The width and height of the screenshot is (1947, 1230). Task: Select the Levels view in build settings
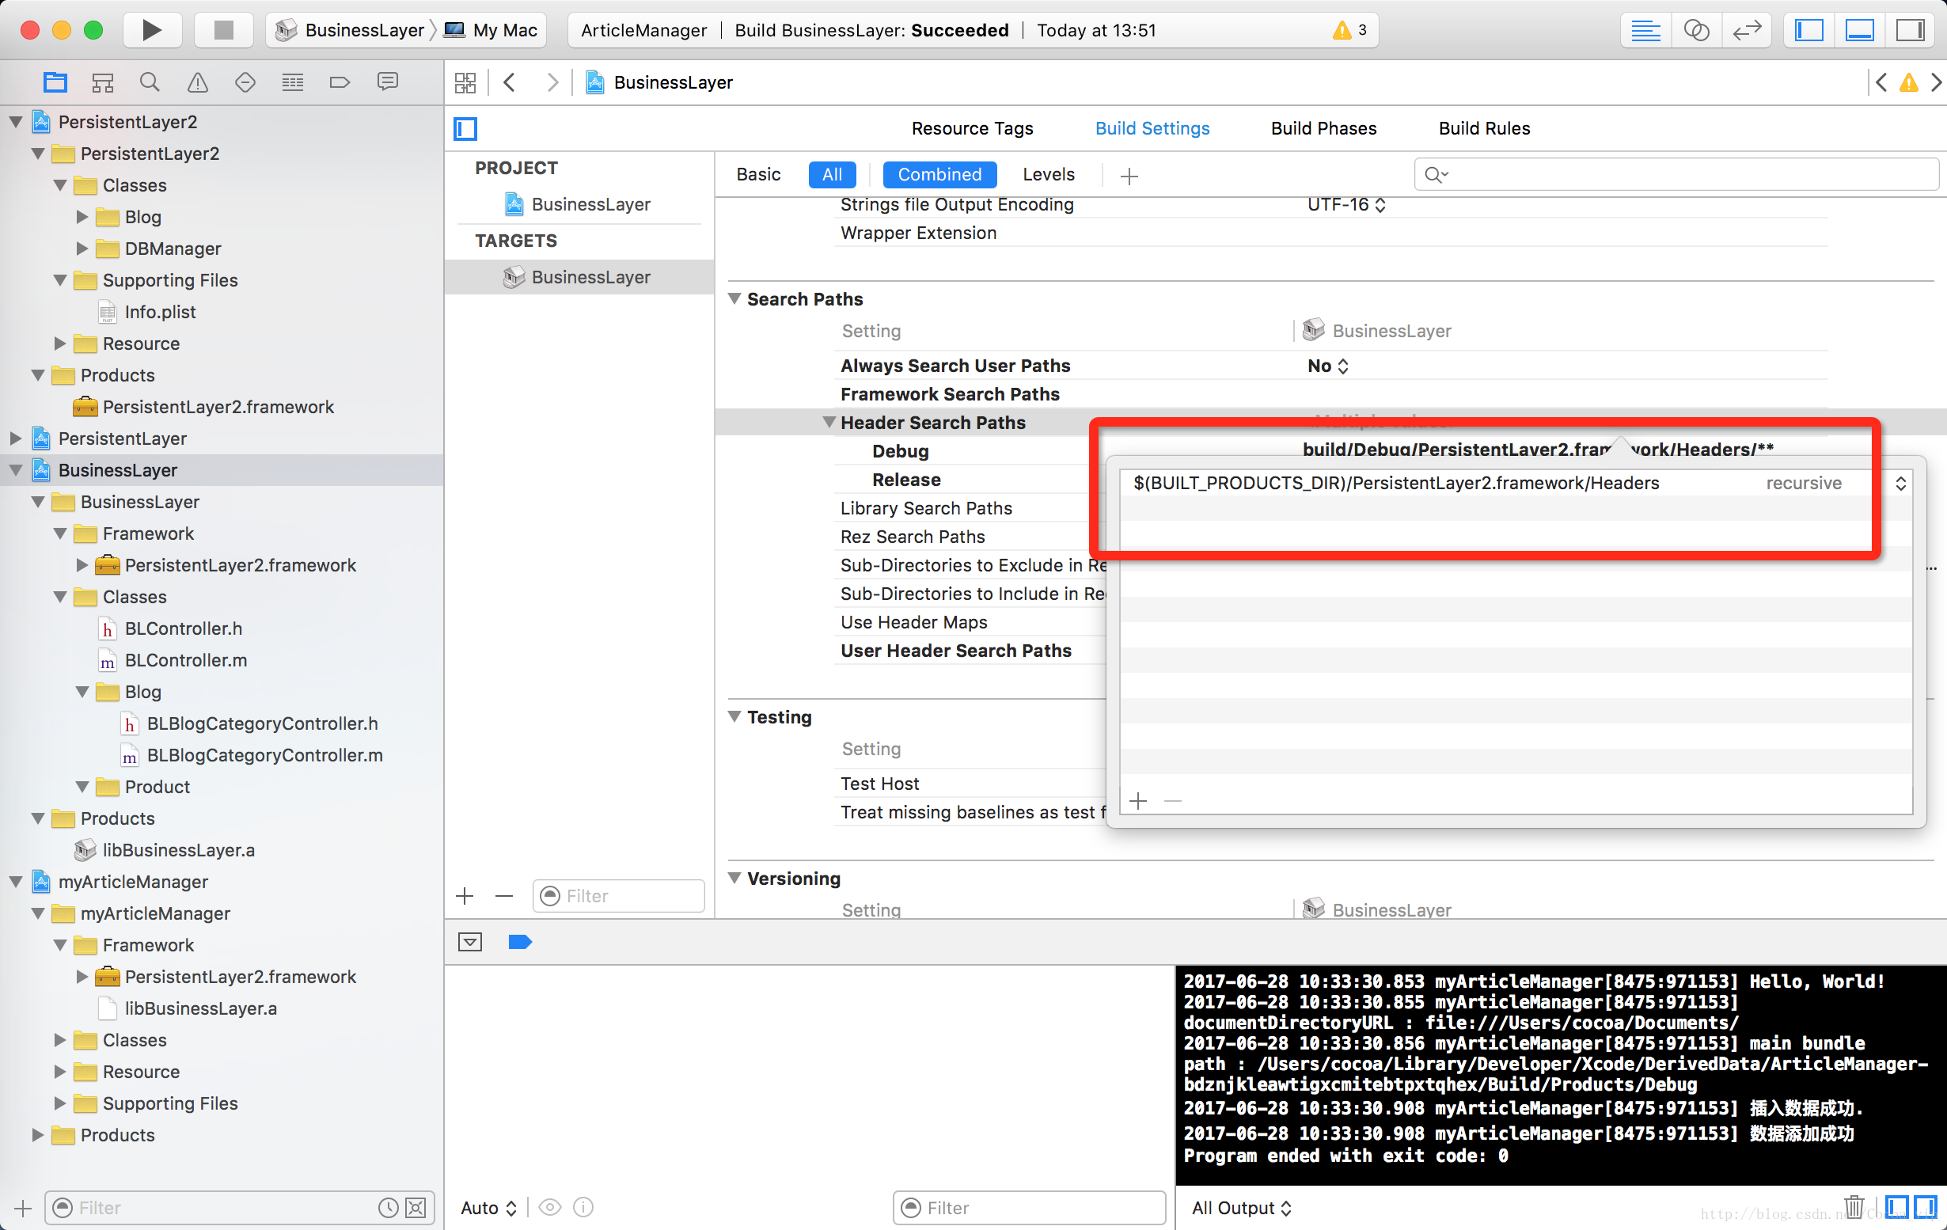1047,174
